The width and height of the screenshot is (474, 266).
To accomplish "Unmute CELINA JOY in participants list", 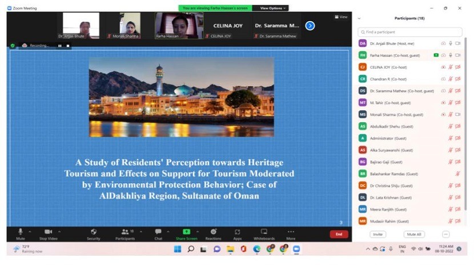I will (451, 67).
